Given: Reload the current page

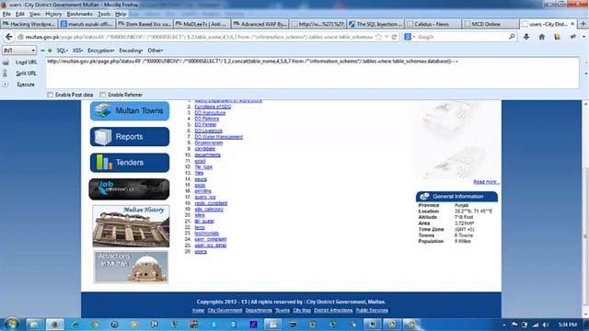Looking at the screenshot, I should (394, 37).
